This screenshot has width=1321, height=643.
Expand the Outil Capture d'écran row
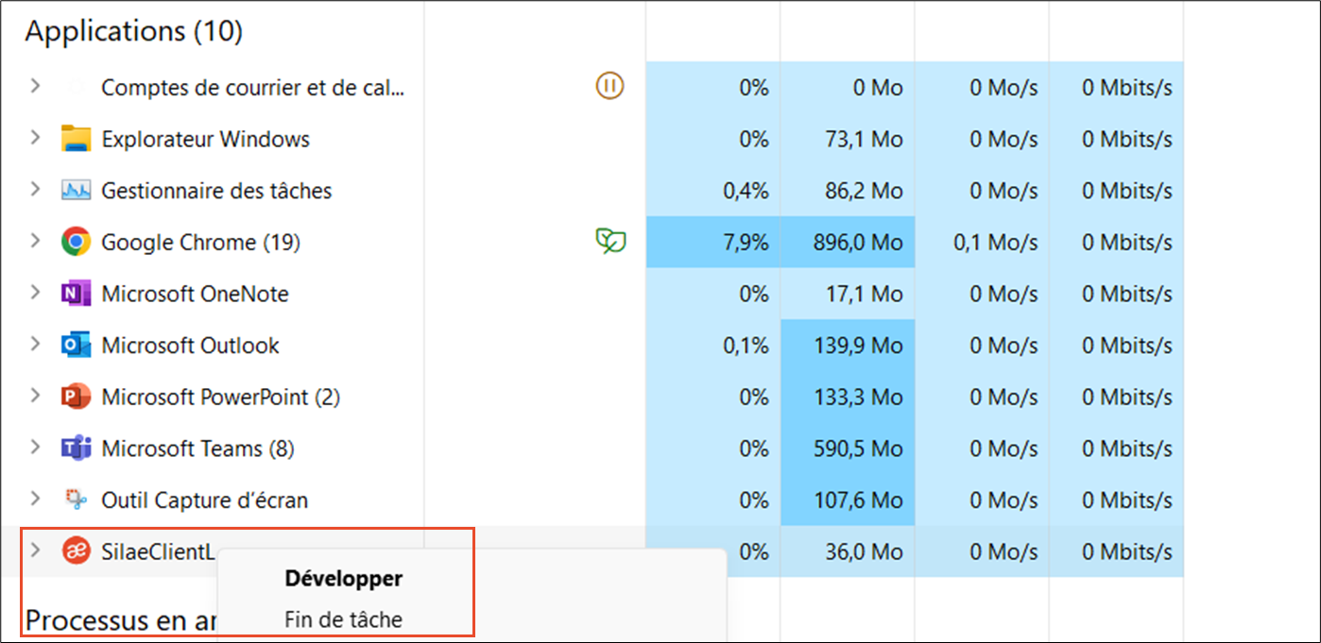(35, 499)
